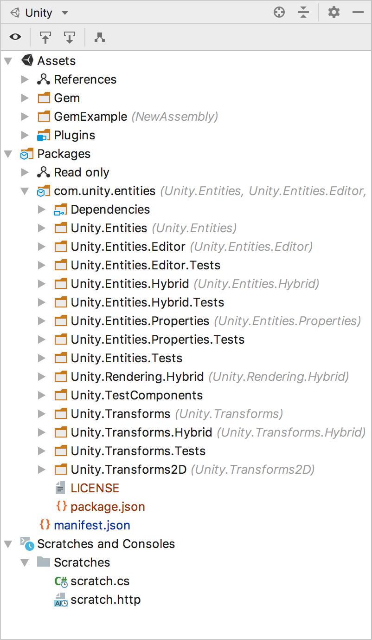
Task: Collapse the Assets root node
Action: (x=8, y=61)
